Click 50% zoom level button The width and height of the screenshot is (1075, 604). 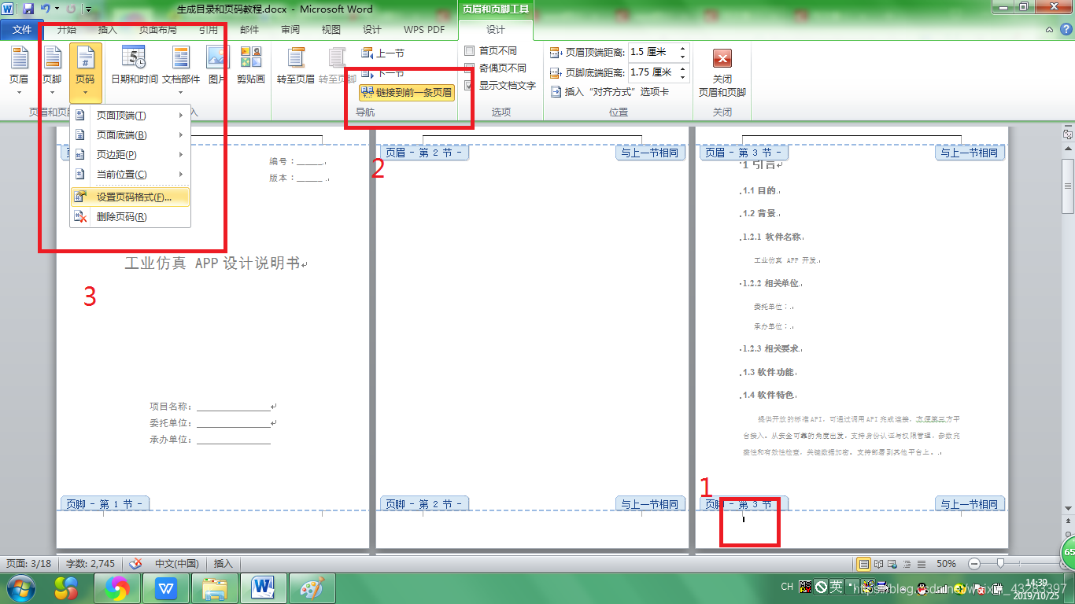[x=946, y=564]
